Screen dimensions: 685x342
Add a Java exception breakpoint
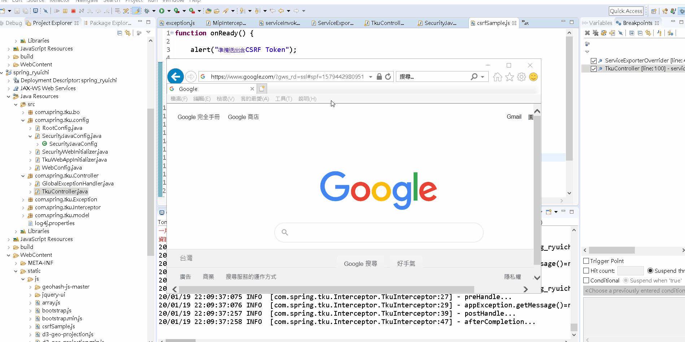(x=659, y=33)
